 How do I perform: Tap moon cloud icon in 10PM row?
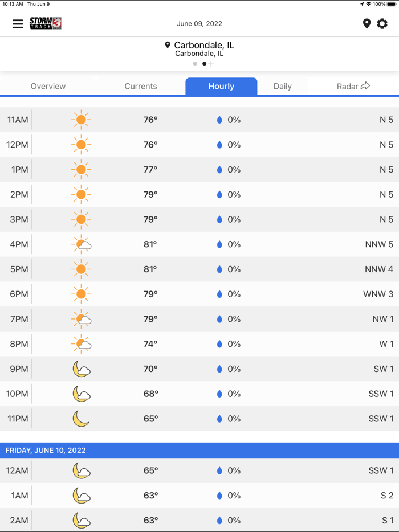pos(82,394)
